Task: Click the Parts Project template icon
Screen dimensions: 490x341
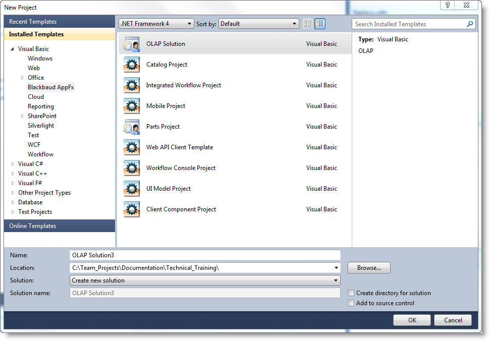Action: 132,127
